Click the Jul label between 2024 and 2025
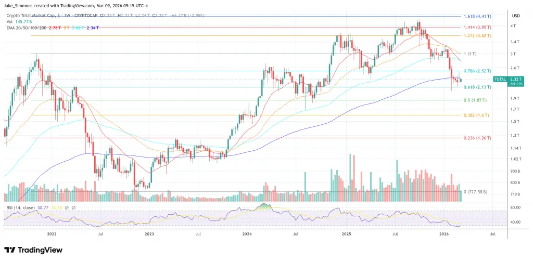 296,234
